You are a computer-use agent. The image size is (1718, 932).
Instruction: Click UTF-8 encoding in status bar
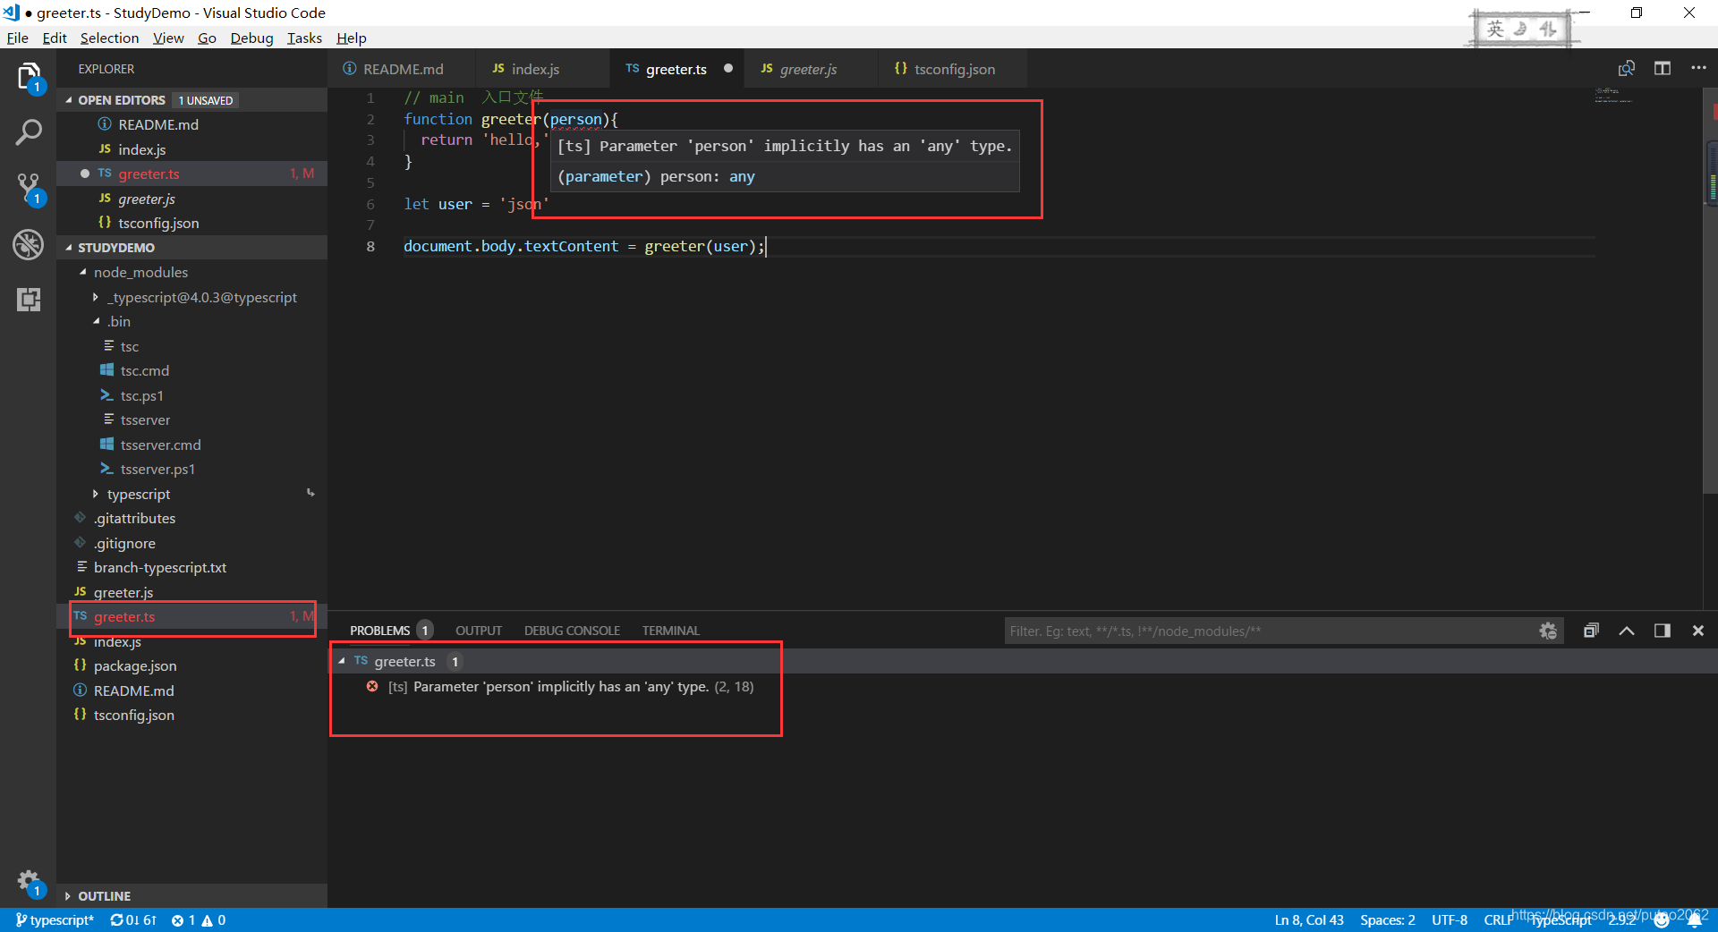coord(1450,920)
